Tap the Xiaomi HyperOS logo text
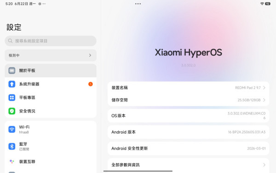The width and height of the screenshot is (276, 173). coord(188,53)
